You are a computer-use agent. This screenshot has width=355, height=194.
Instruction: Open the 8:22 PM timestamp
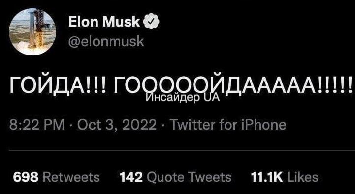37,125
